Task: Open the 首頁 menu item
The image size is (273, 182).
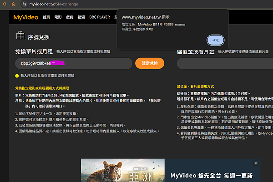Action: click(46, 17)
